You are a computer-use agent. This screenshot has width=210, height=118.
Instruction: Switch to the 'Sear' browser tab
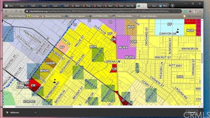20,6
